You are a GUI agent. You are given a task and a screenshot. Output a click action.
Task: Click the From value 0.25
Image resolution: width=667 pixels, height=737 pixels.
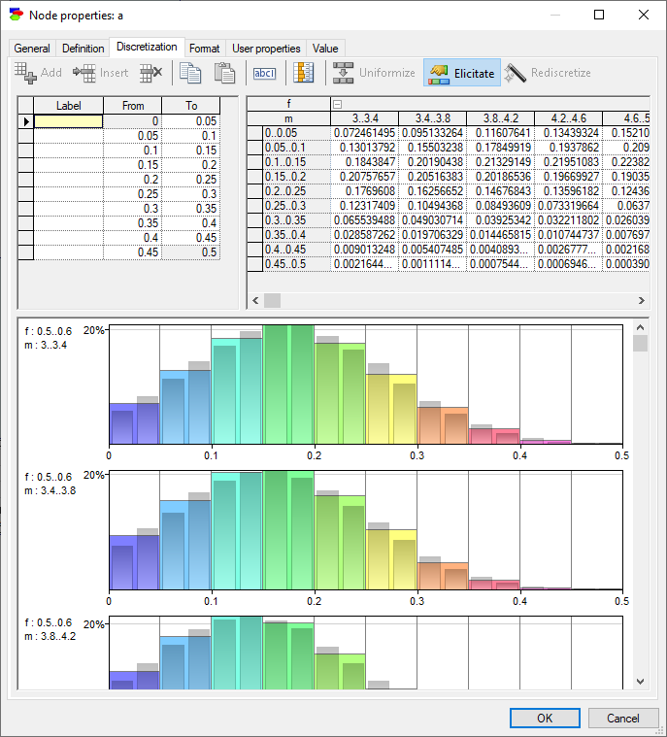click(x=133, y=194)
